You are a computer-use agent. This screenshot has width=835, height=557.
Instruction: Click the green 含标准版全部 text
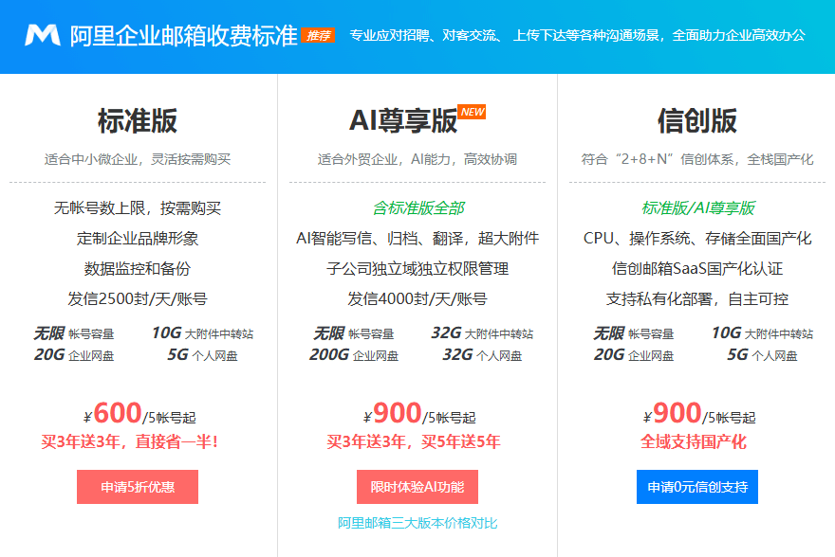tap(417, 207)
